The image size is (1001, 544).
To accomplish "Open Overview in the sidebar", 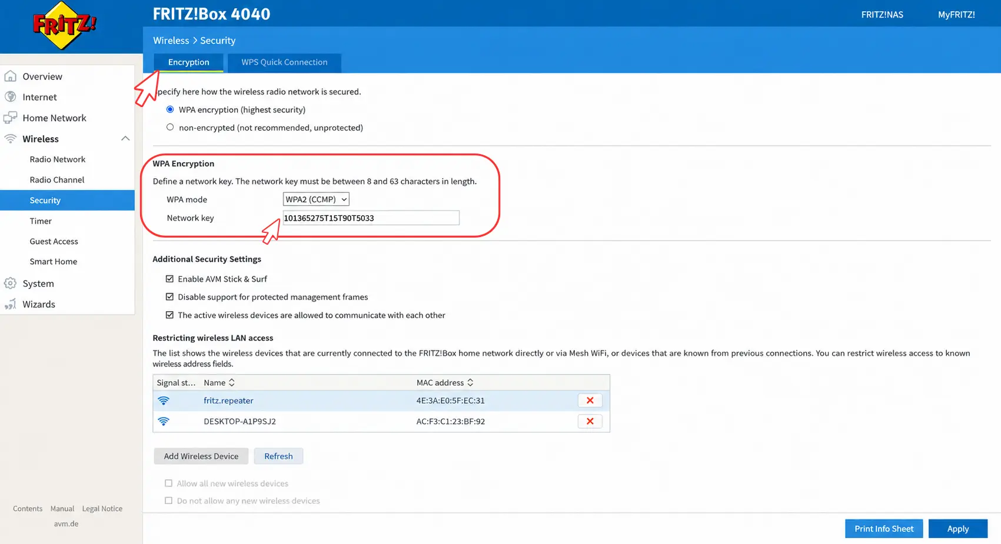I will 42,76.
